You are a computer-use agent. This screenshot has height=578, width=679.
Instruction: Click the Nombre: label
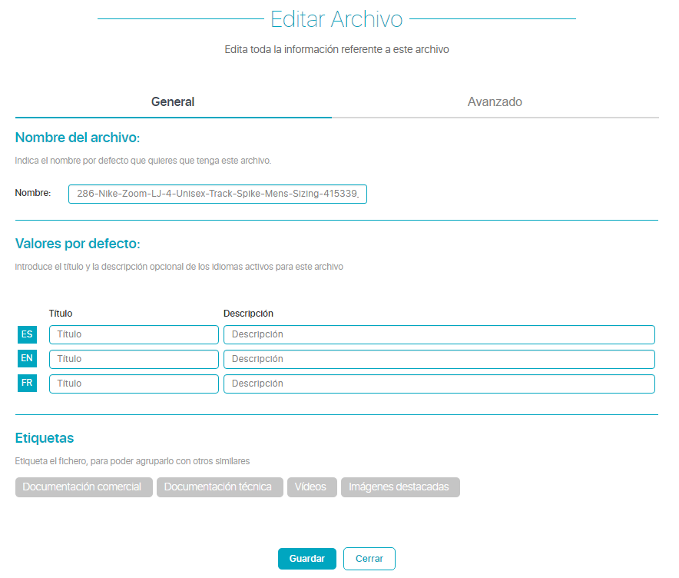tap(33, 193)
